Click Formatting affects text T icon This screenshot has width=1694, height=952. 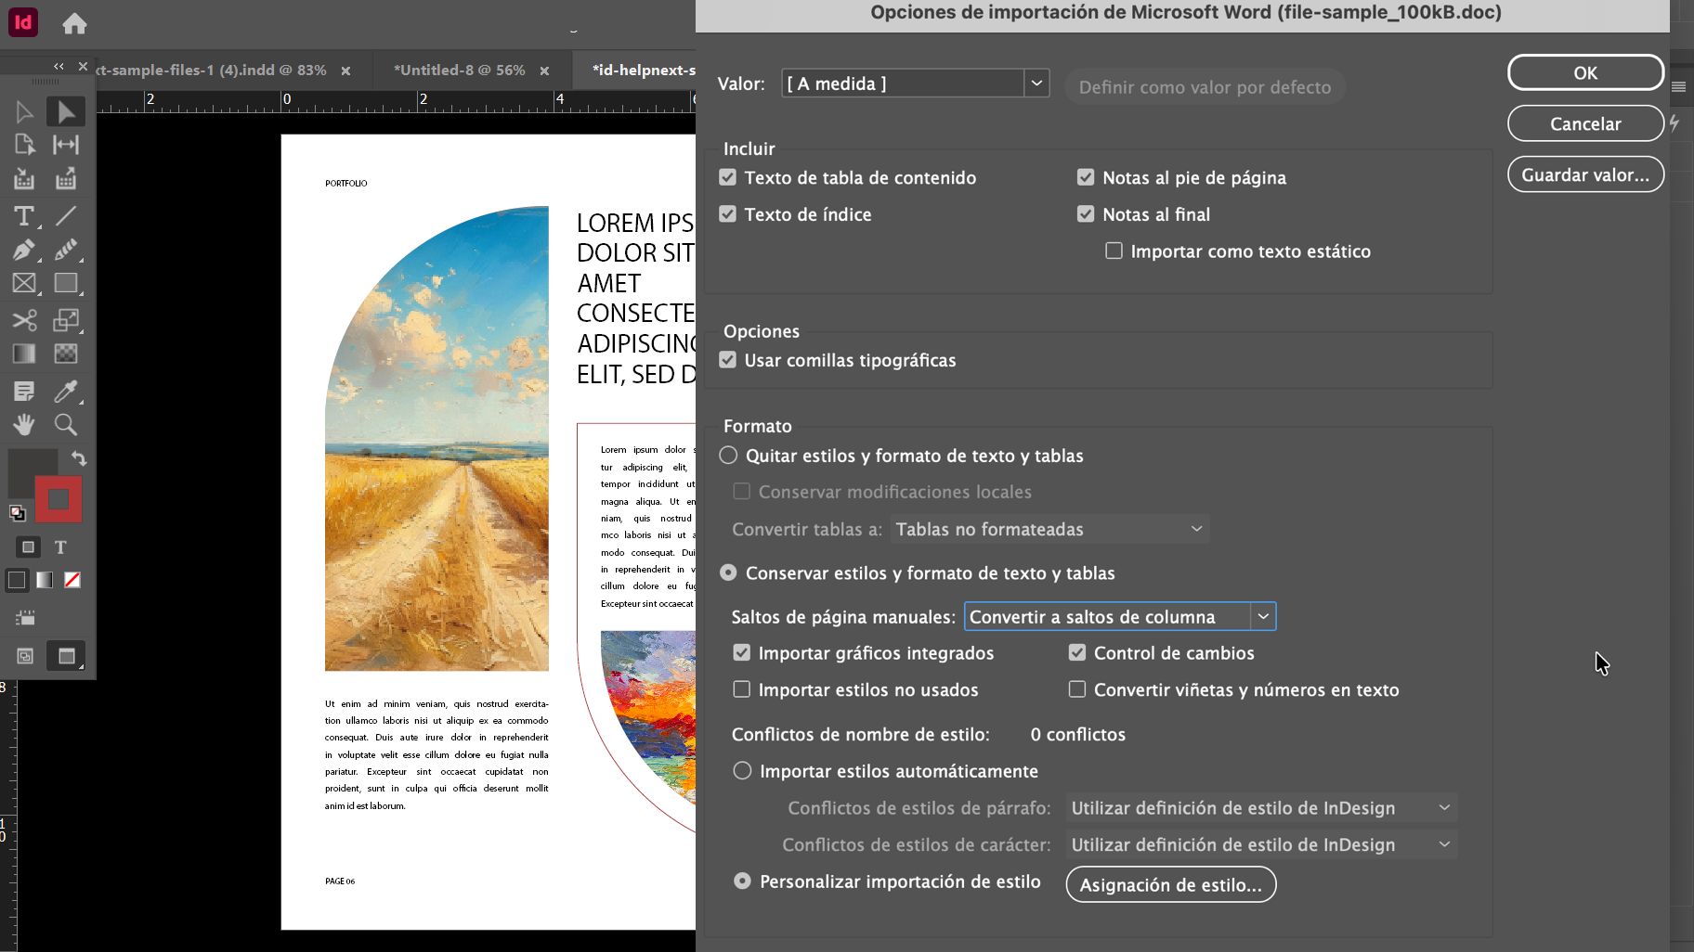click(x=60, y=547)
